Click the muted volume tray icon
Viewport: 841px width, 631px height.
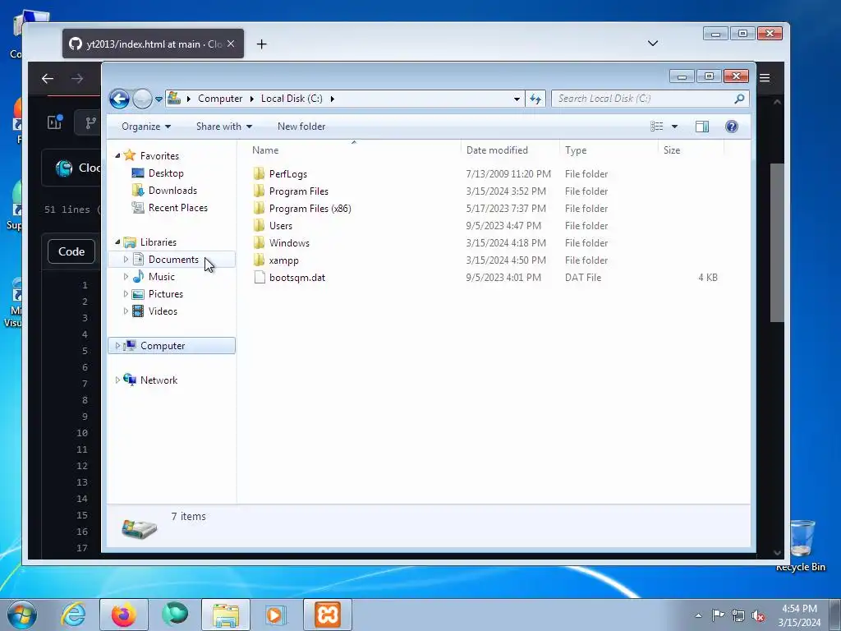[758, 616]
